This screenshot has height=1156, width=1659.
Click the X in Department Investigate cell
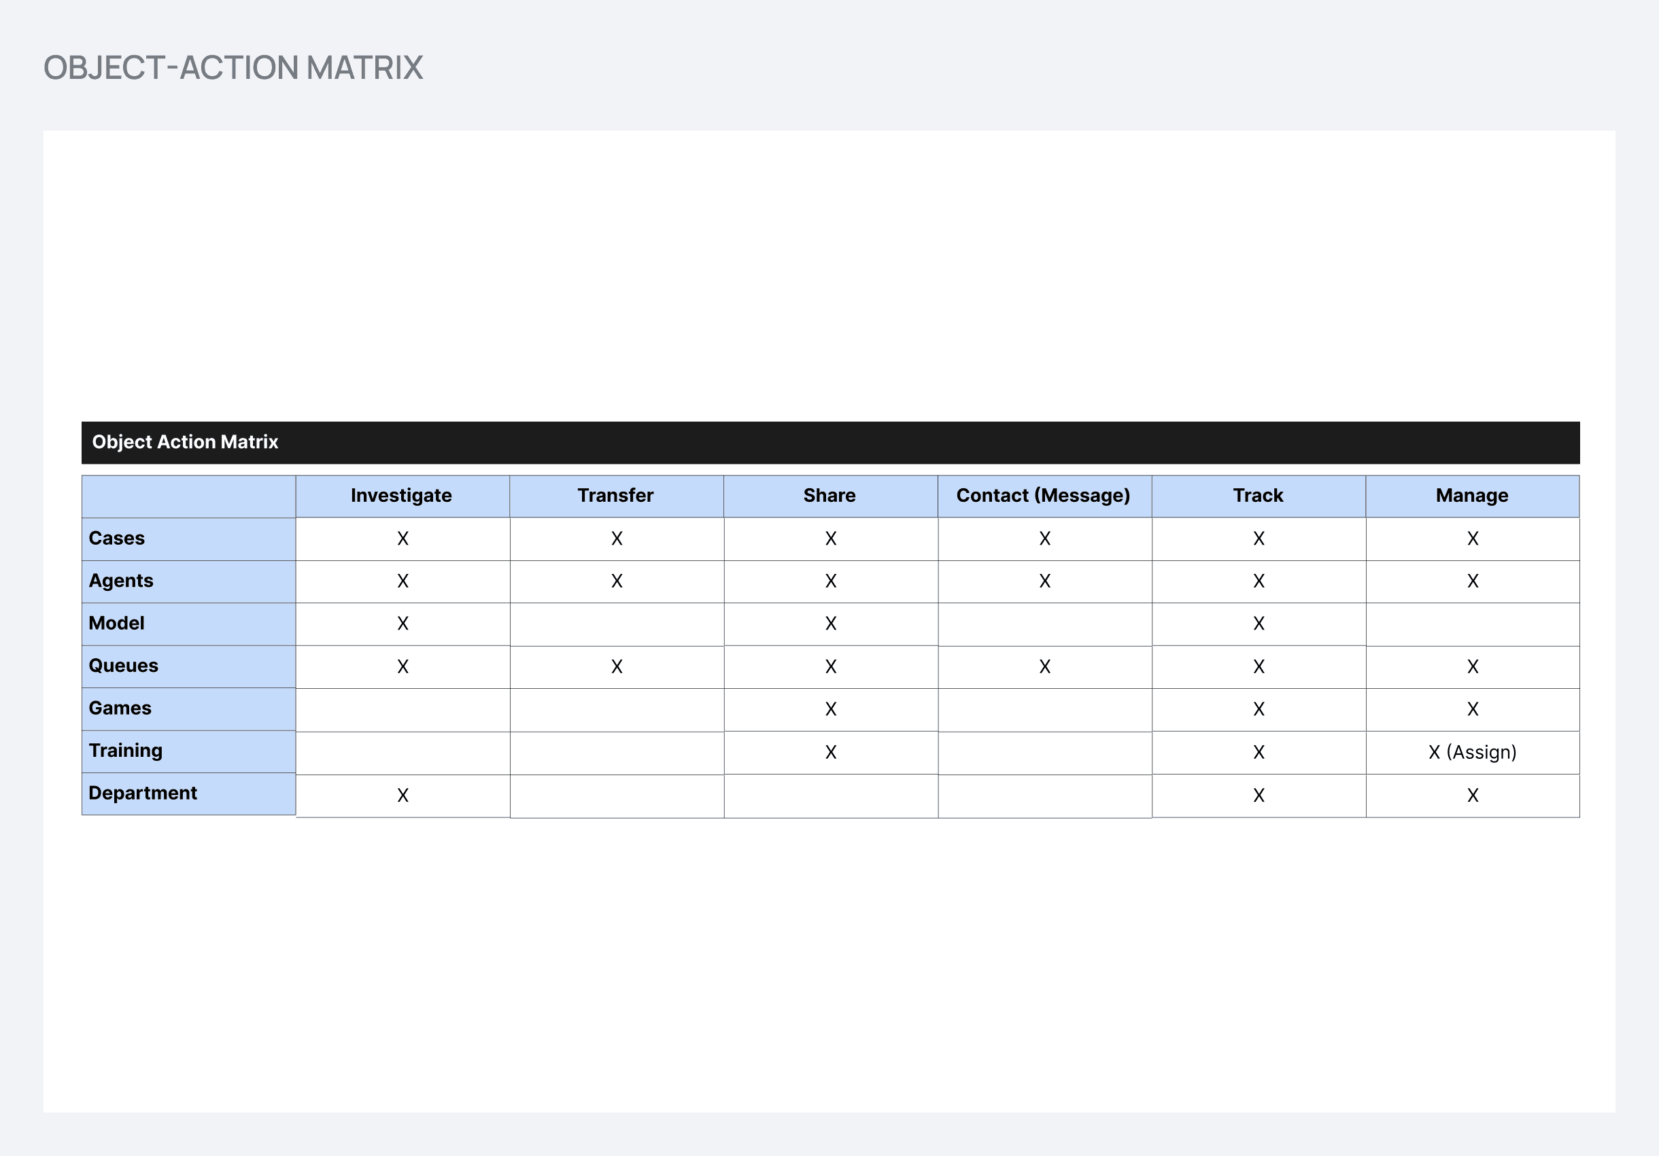click(403, 796)
